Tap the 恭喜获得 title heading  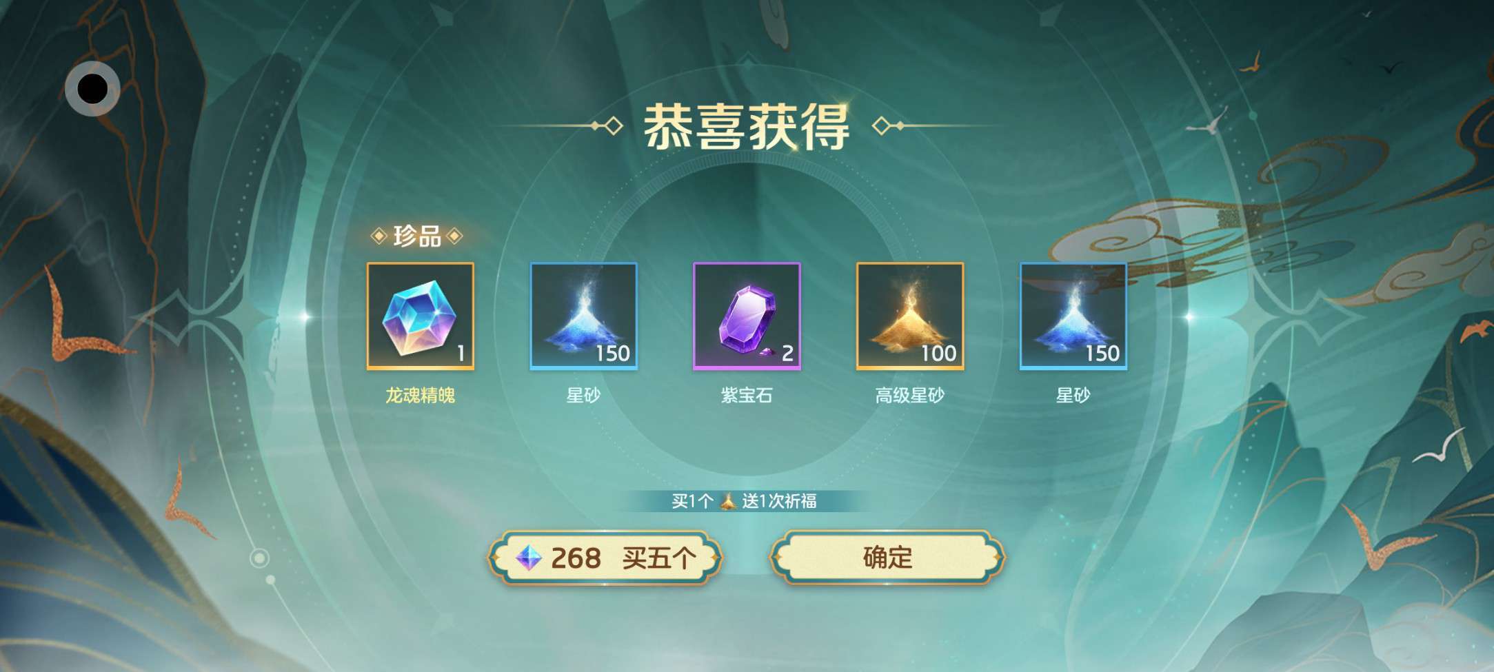(x=747, y=127)
